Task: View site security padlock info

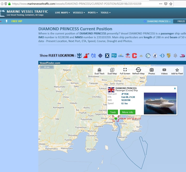Action: (9, 4)
